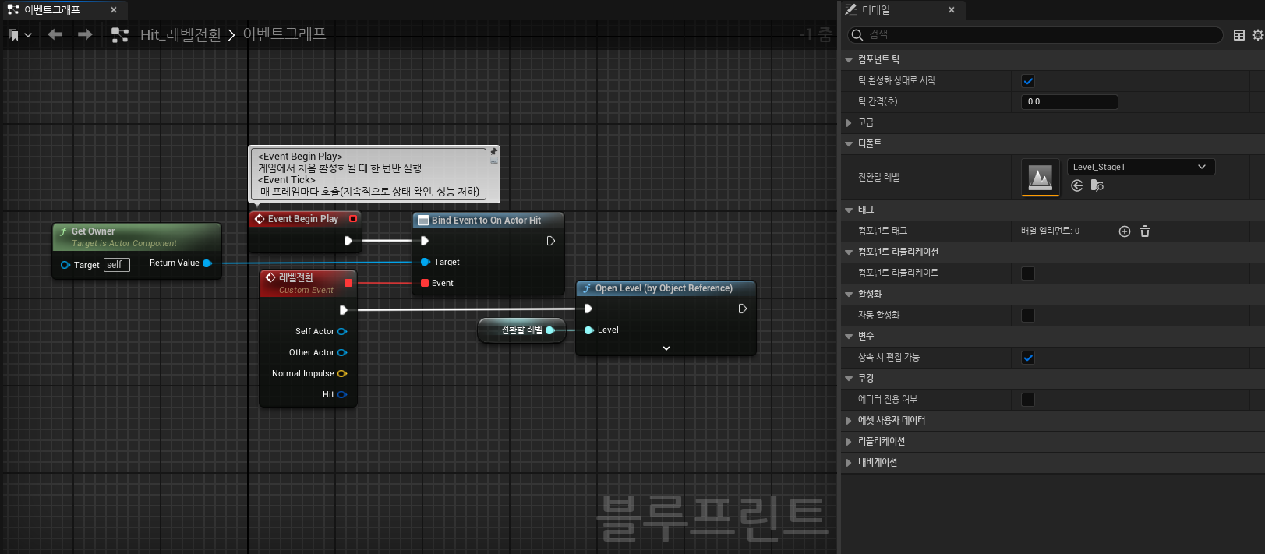Viewport: 1265px width, 554px height.
Task: Click the Get Owner Target input pin
Action: point(65,265)
